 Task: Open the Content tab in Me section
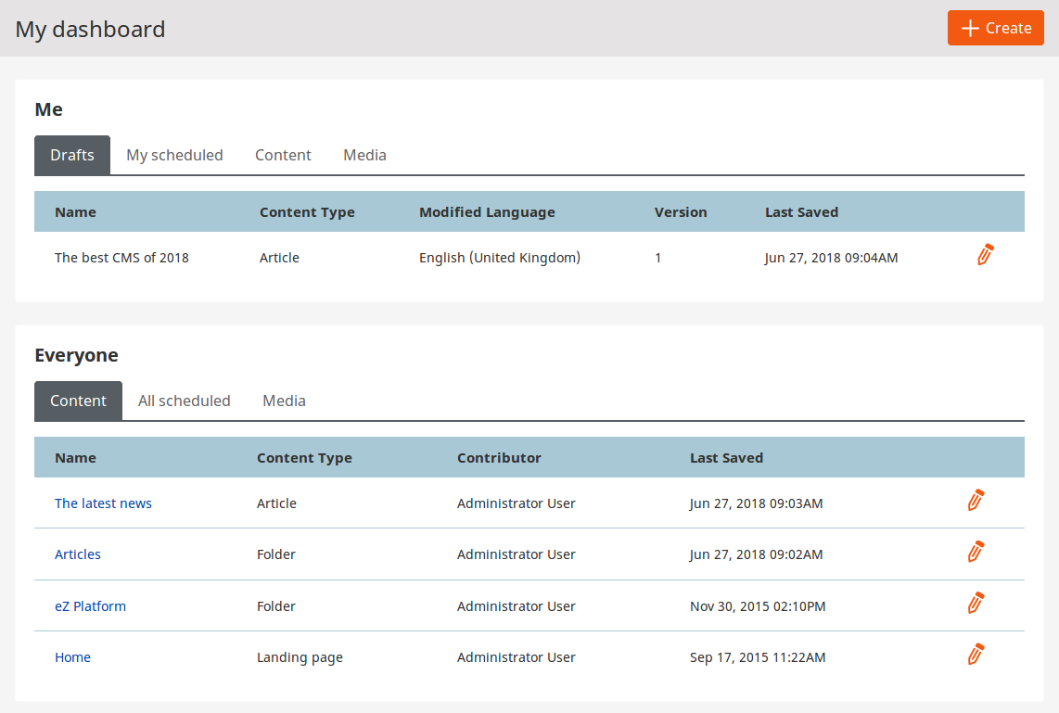coord(283,155)
